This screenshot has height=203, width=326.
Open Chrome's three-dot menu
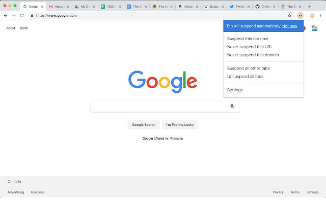(320, 16)
